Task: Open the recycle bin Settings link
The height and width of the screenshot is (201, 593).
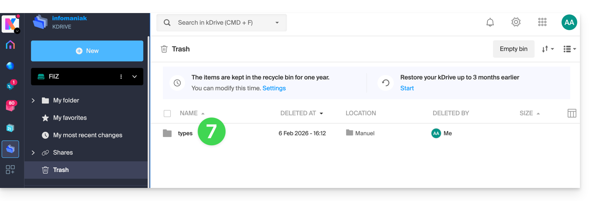Action: [x=274, y=88]
